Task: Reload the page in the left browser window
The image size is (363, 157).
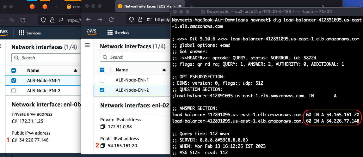Action: pyautogui.click(x=23, y=20)
